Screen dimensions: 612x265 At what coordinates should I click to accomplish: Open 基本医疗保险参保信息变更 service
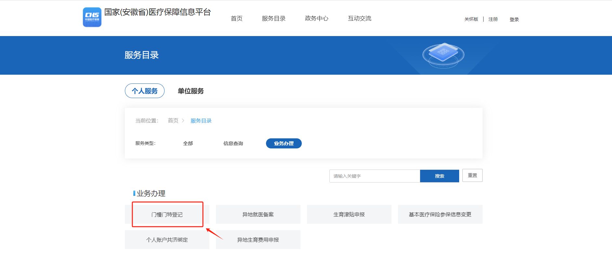click(x=440, y=214)
